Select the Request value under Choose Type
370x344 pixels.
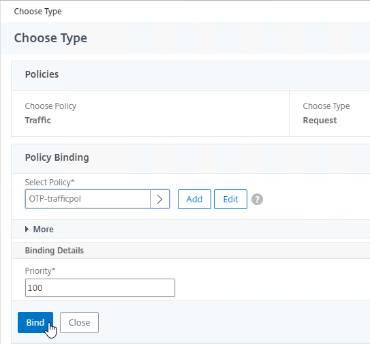[x=320, y=121]
